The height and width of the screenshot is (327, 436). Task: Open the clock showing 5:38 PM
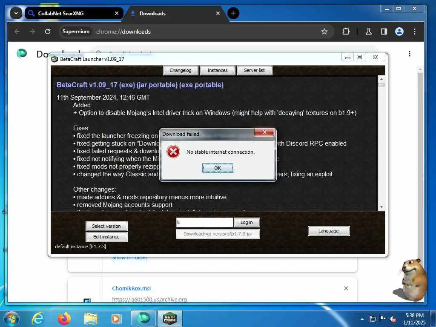click(x=414, y=319)
